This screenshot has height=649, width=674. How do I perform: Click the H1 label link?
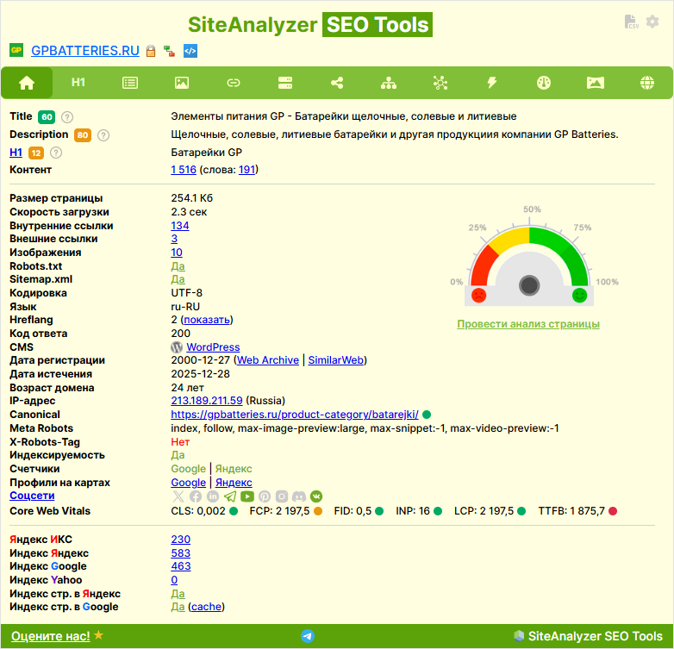pos(16,153)
